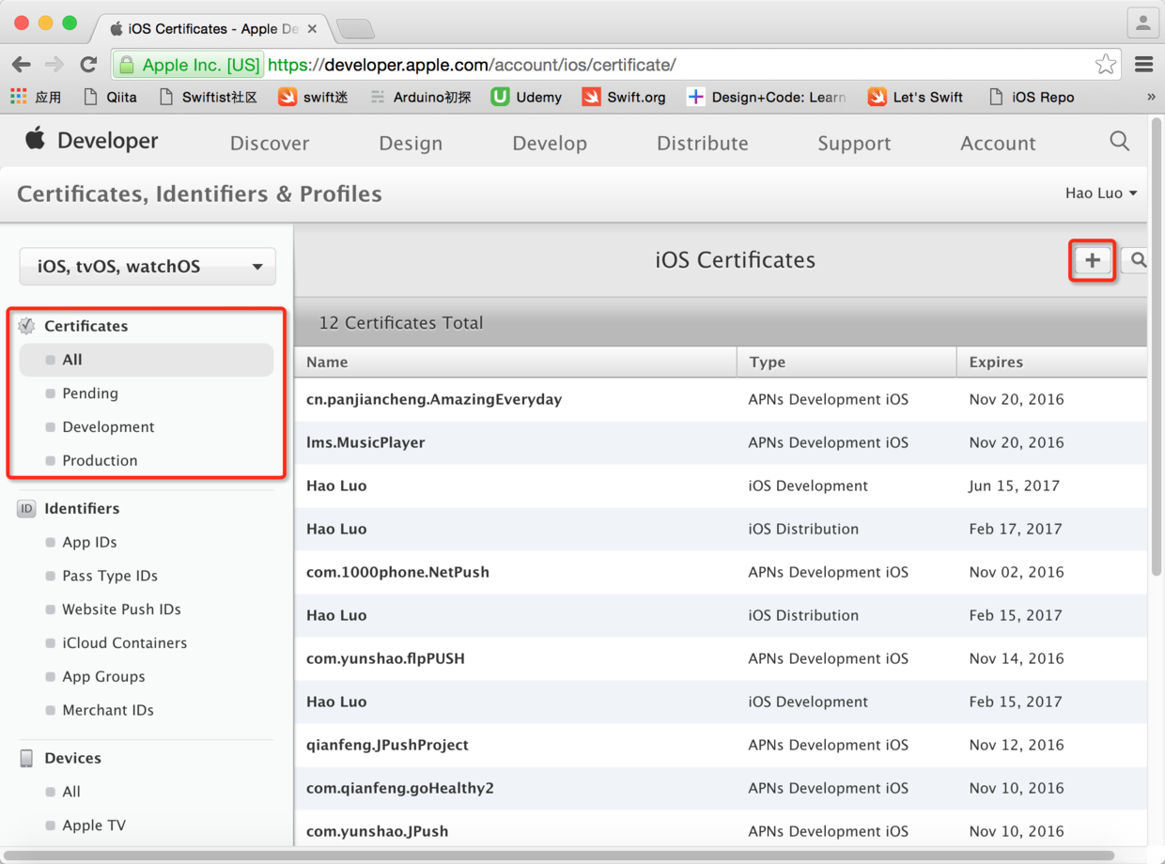Show Pending certificates

pos(90,393)
